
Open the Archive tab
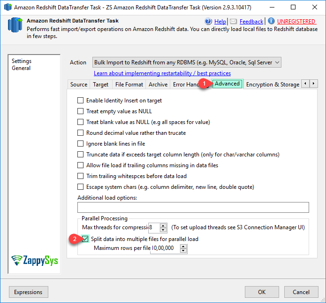pos(158,85)
